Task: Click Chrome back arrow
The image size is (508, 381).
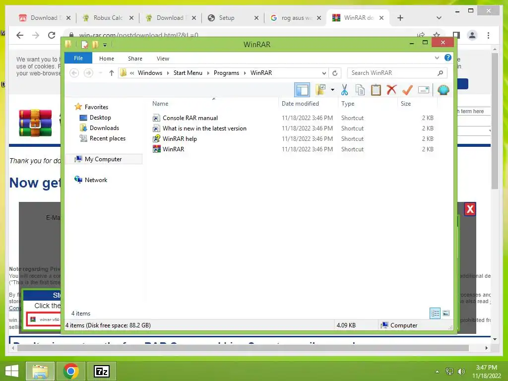Action: [20, 35]
